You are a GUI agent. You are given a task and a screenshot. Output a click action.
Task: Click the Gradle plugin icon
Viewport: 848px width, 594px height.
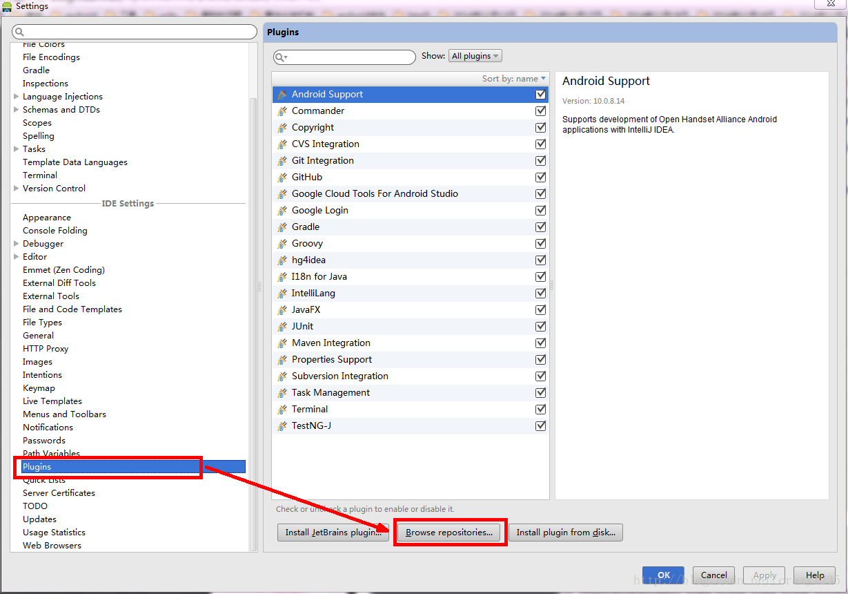point(282,227)
